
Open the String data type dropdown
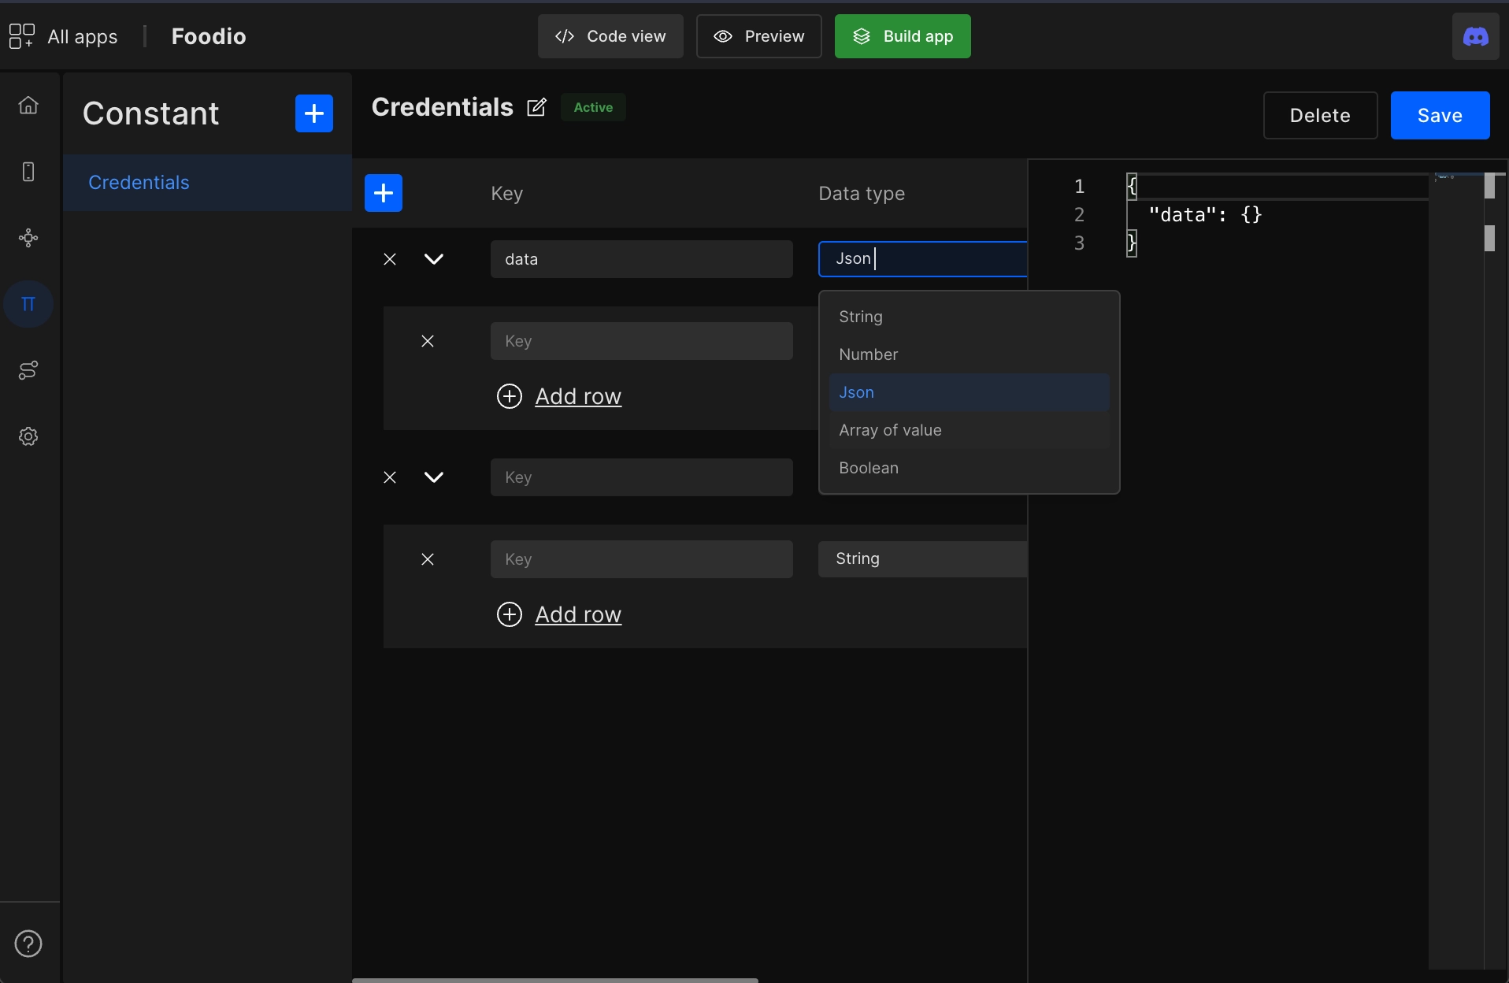pos(923,559)
